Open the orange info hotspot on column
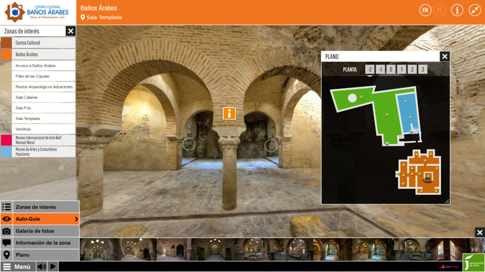485x272 pixels. pyautogui.click(x=229, y=113)
